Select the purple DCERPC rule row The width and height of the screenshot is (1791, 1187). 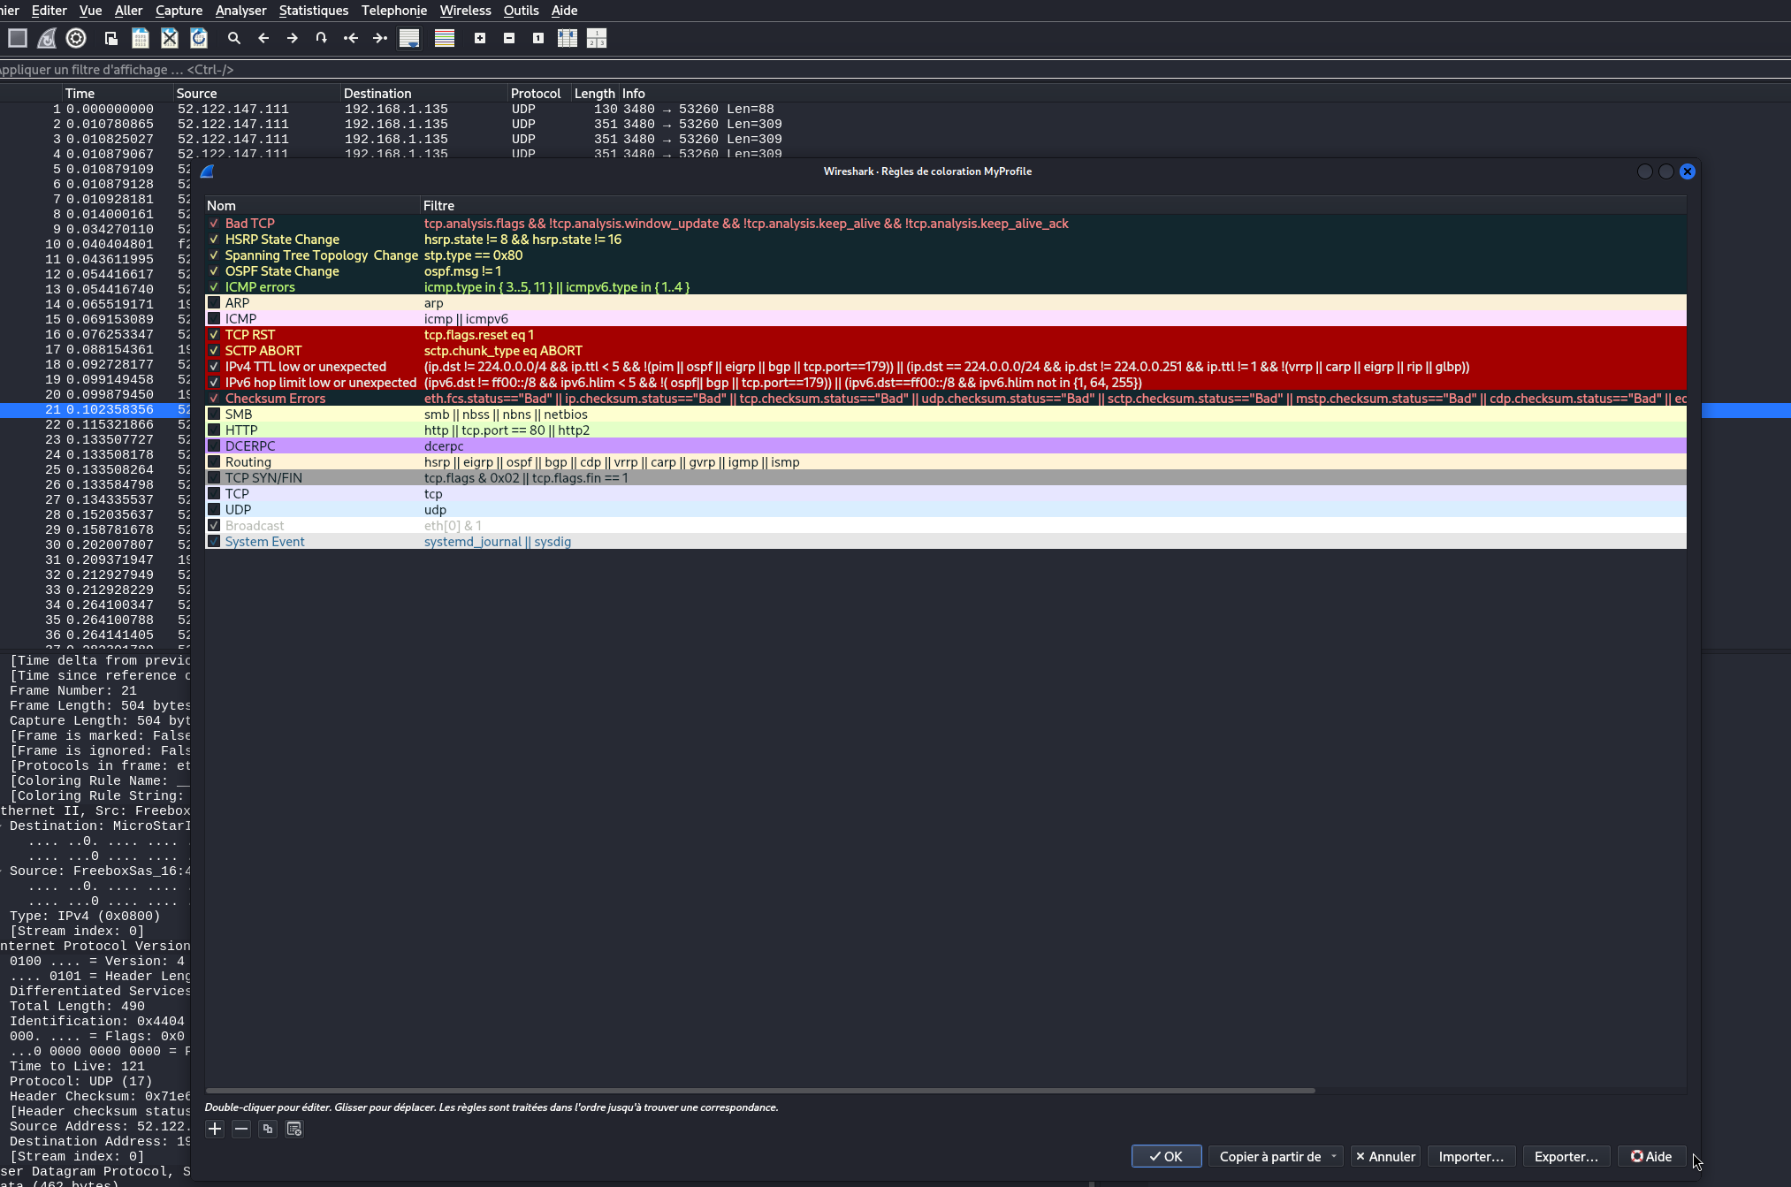pos(946,446)
